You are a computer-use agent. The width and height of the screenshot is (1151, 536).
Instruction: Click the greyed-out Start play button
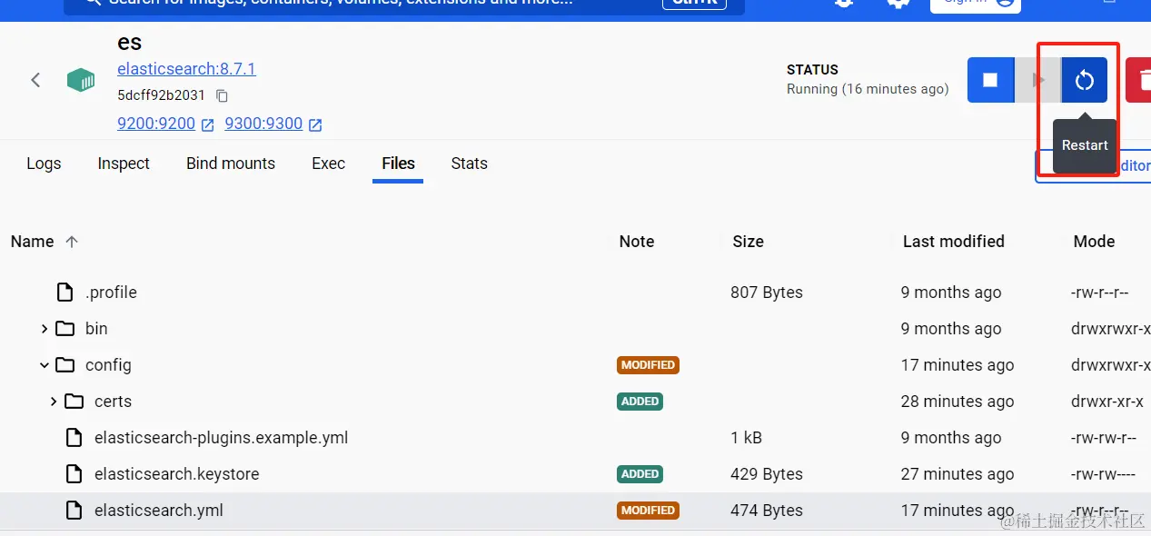click(x=1037, y=80)
